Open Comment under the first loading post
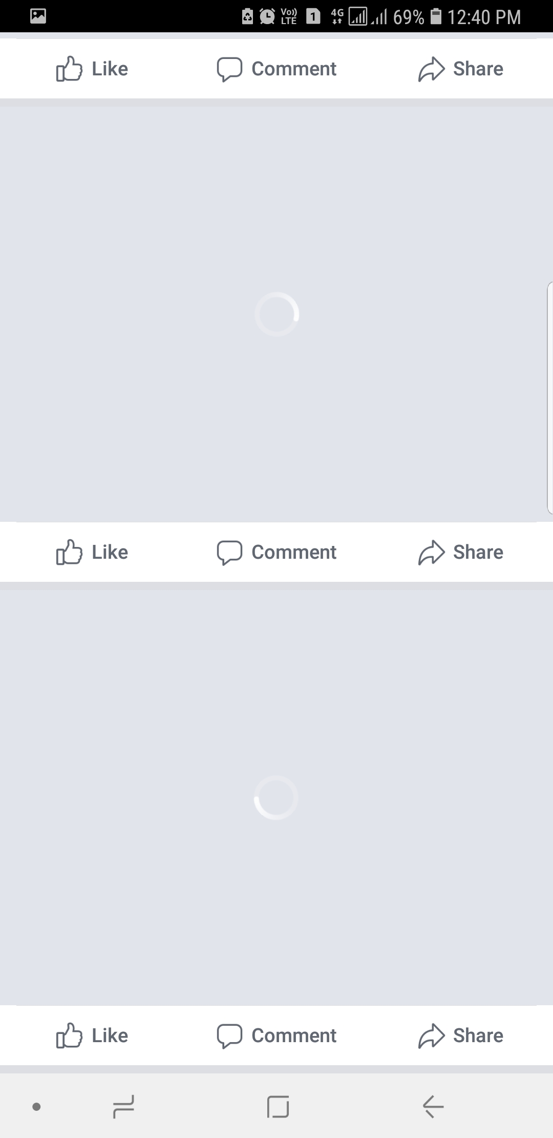Image resolution: width=553 pixels, height=1138 pixels. tap(276, 552)
